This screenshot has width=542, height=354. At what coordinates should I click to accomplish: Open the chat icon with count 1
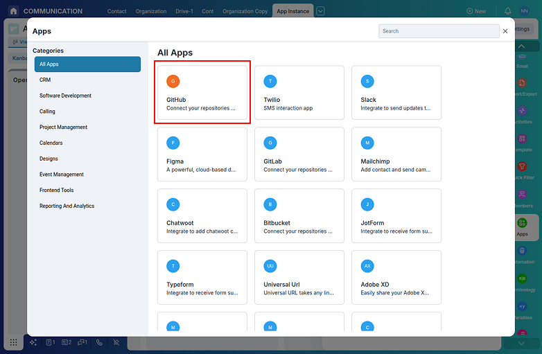[82, 342]
